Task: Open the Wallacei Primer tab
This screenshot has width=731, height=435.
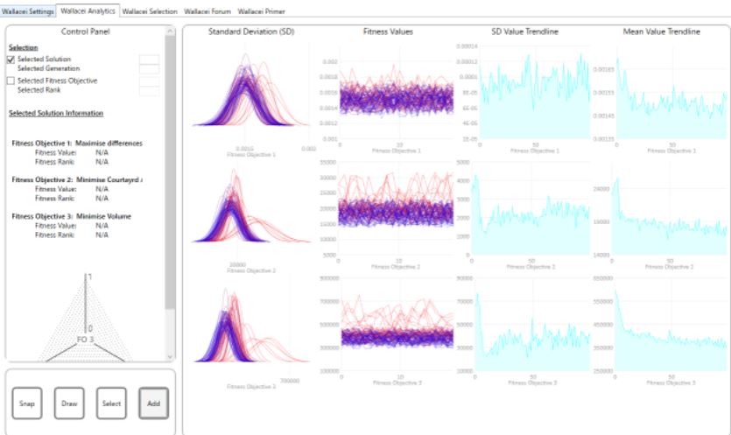Action: [x=261, y=11]
